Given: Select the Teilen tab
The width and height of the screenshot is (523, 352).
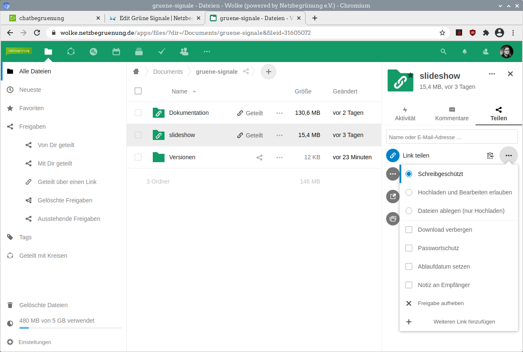Looking at the screenshot, I should (x=499, y=114).
